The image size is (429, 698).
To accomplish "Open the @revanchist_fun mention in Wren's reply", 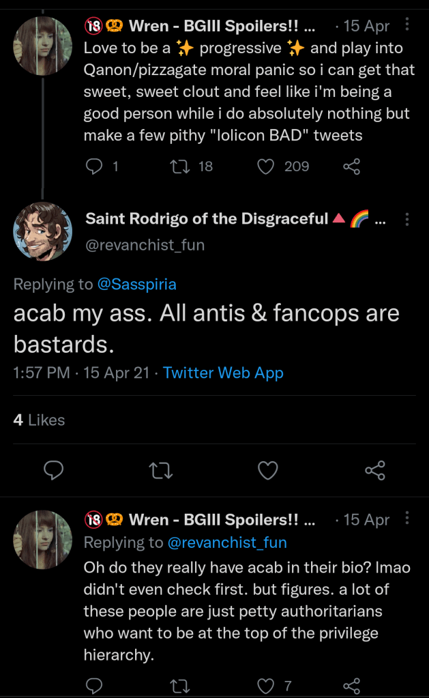I will (226, 543).
